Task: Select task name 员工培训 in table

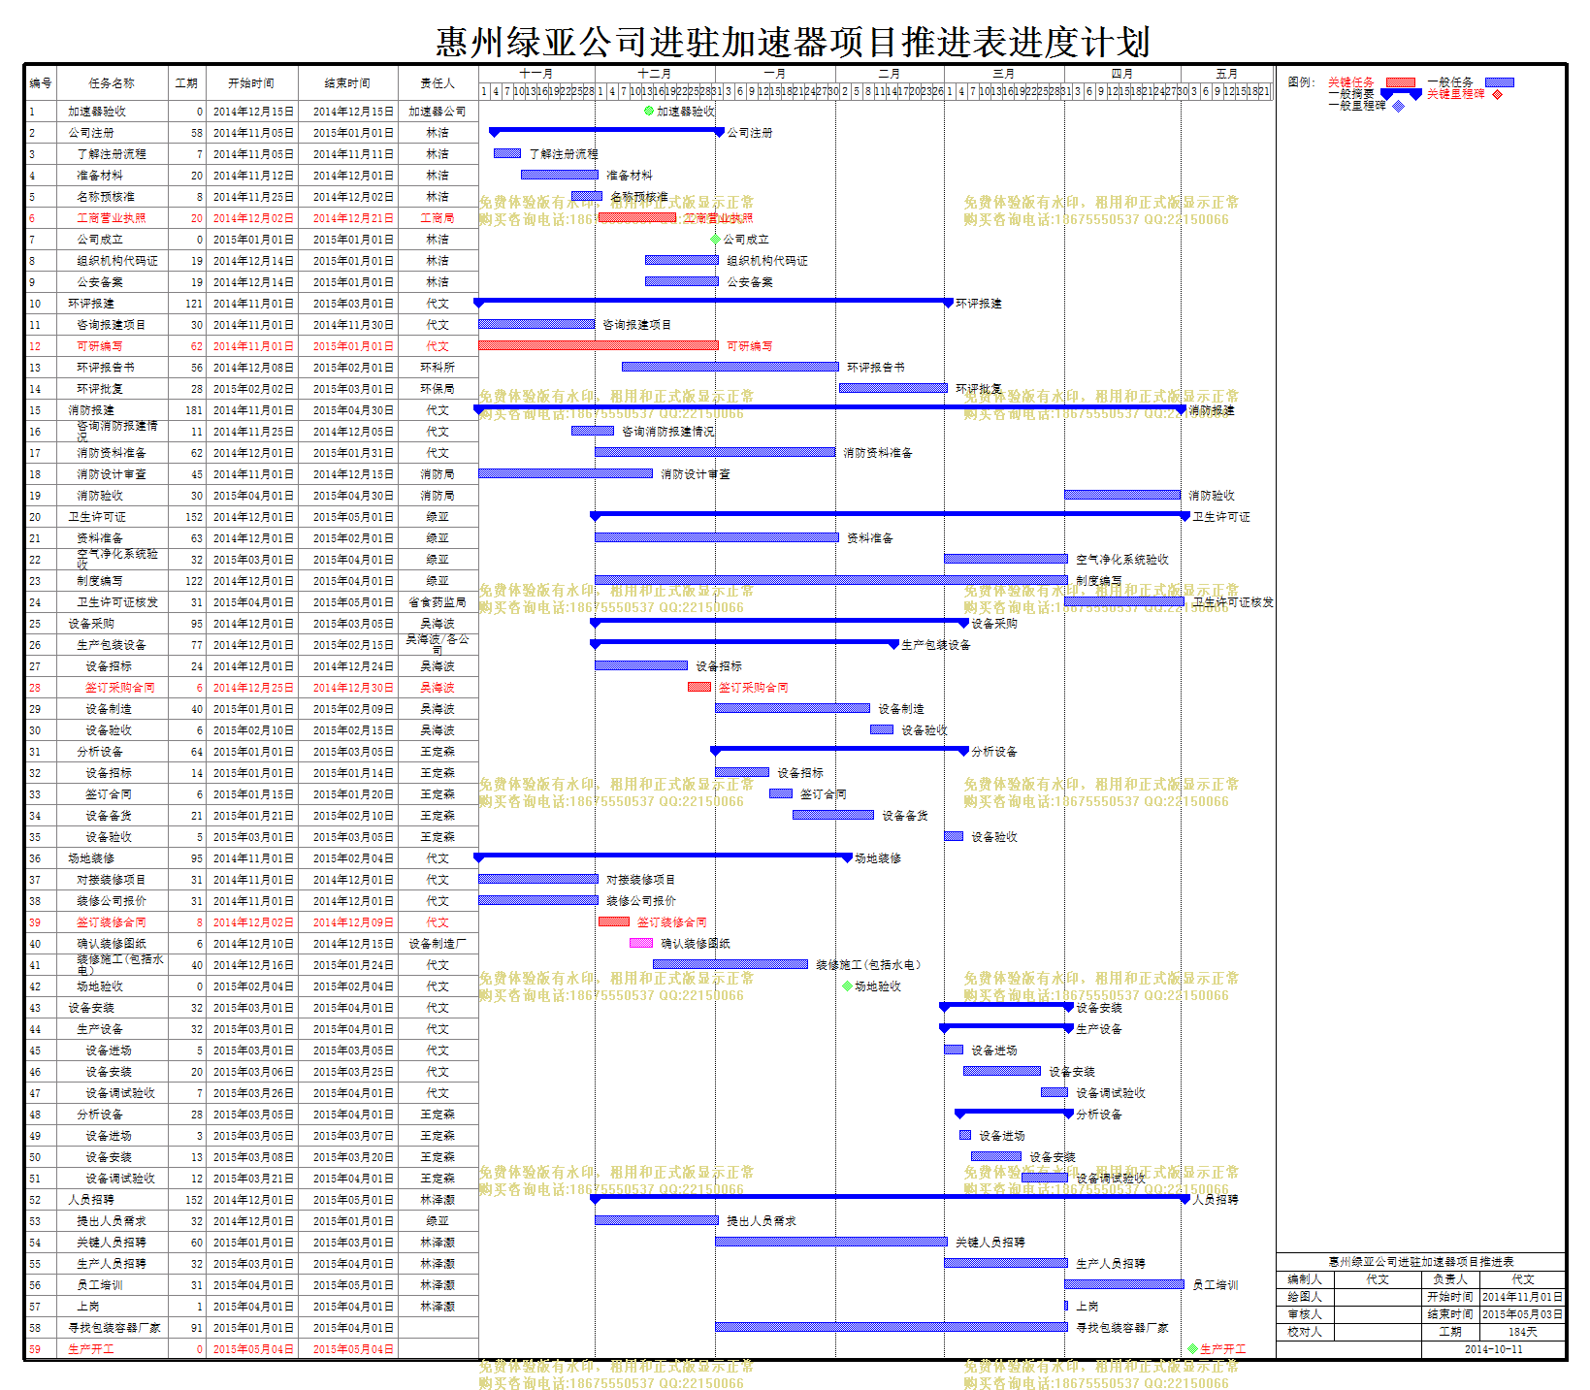Action: (x=100, y=1285)
